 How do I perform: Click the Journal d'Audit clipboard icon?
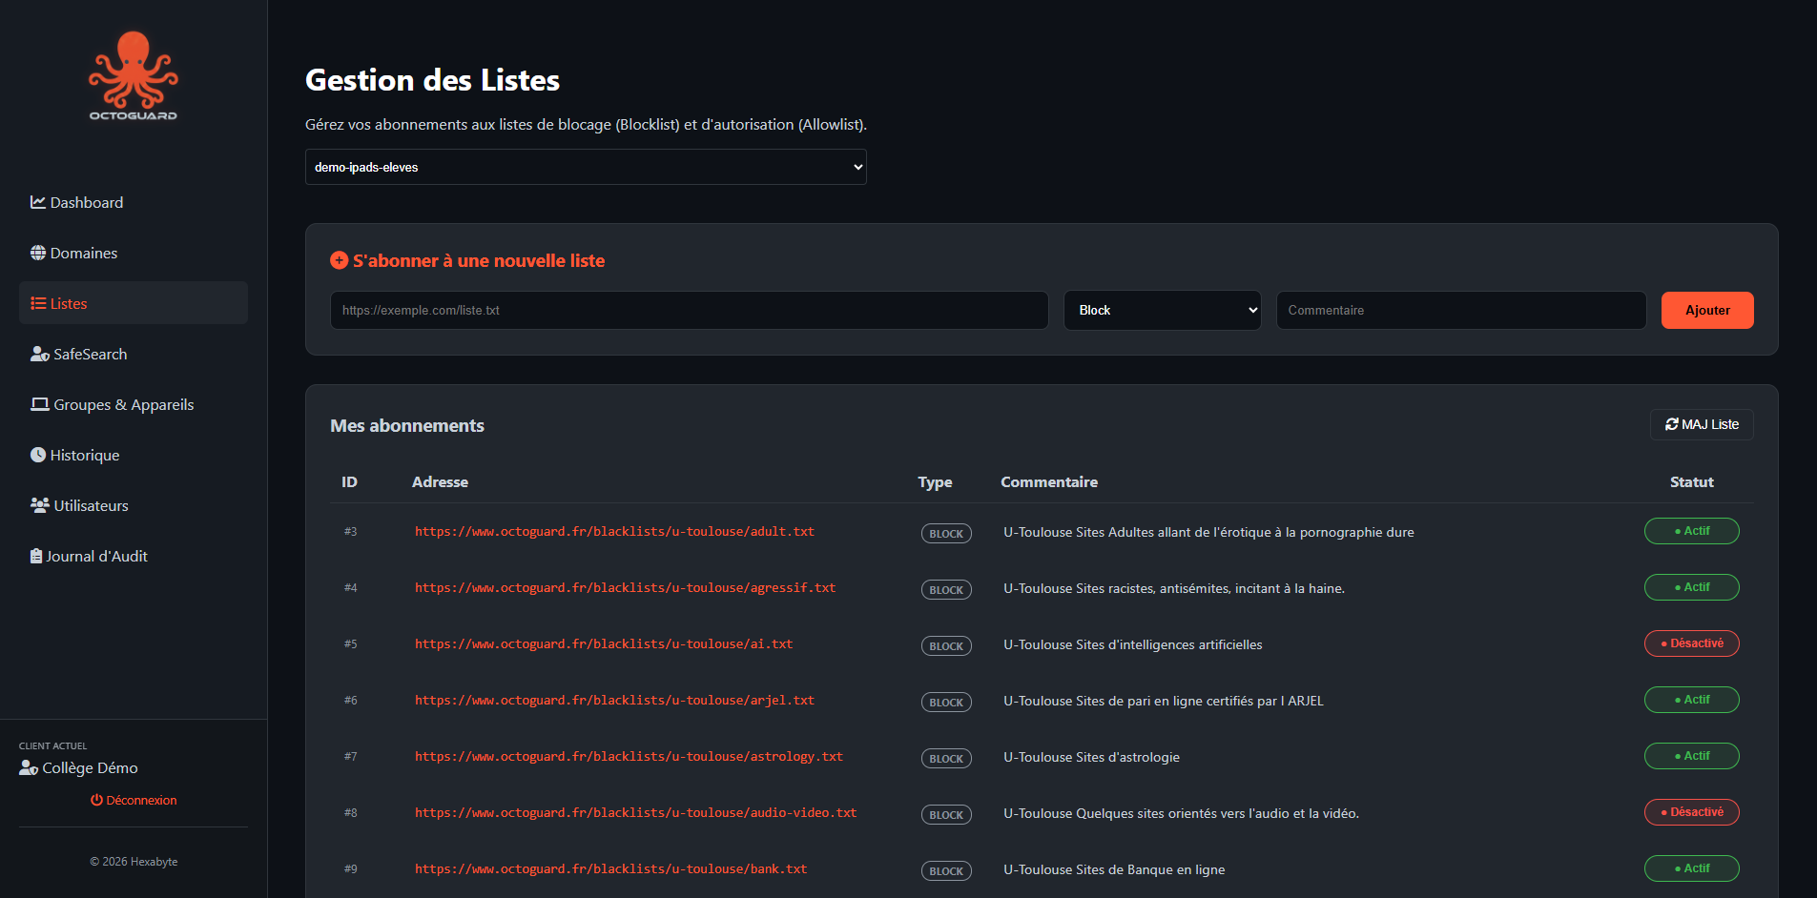point(36,556)
